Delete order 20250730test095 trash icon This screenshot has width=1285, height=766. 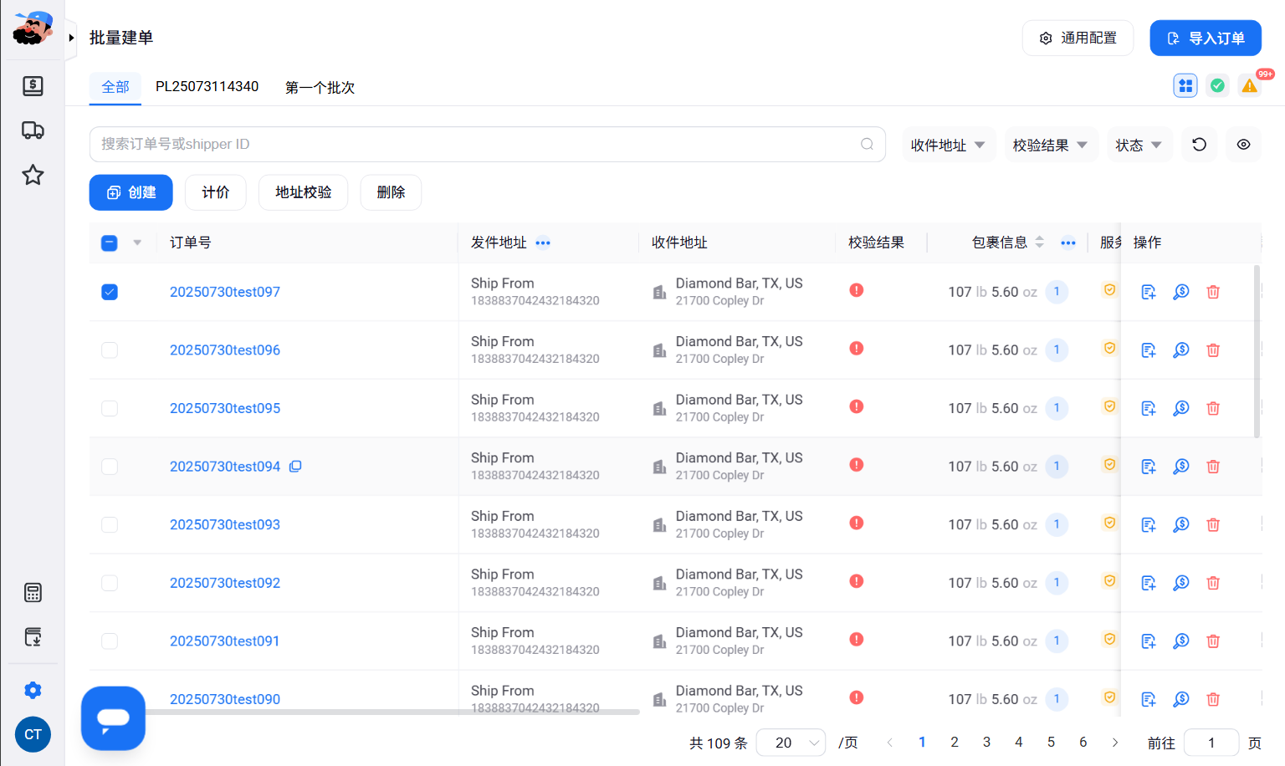click(x=1213, y=408)
